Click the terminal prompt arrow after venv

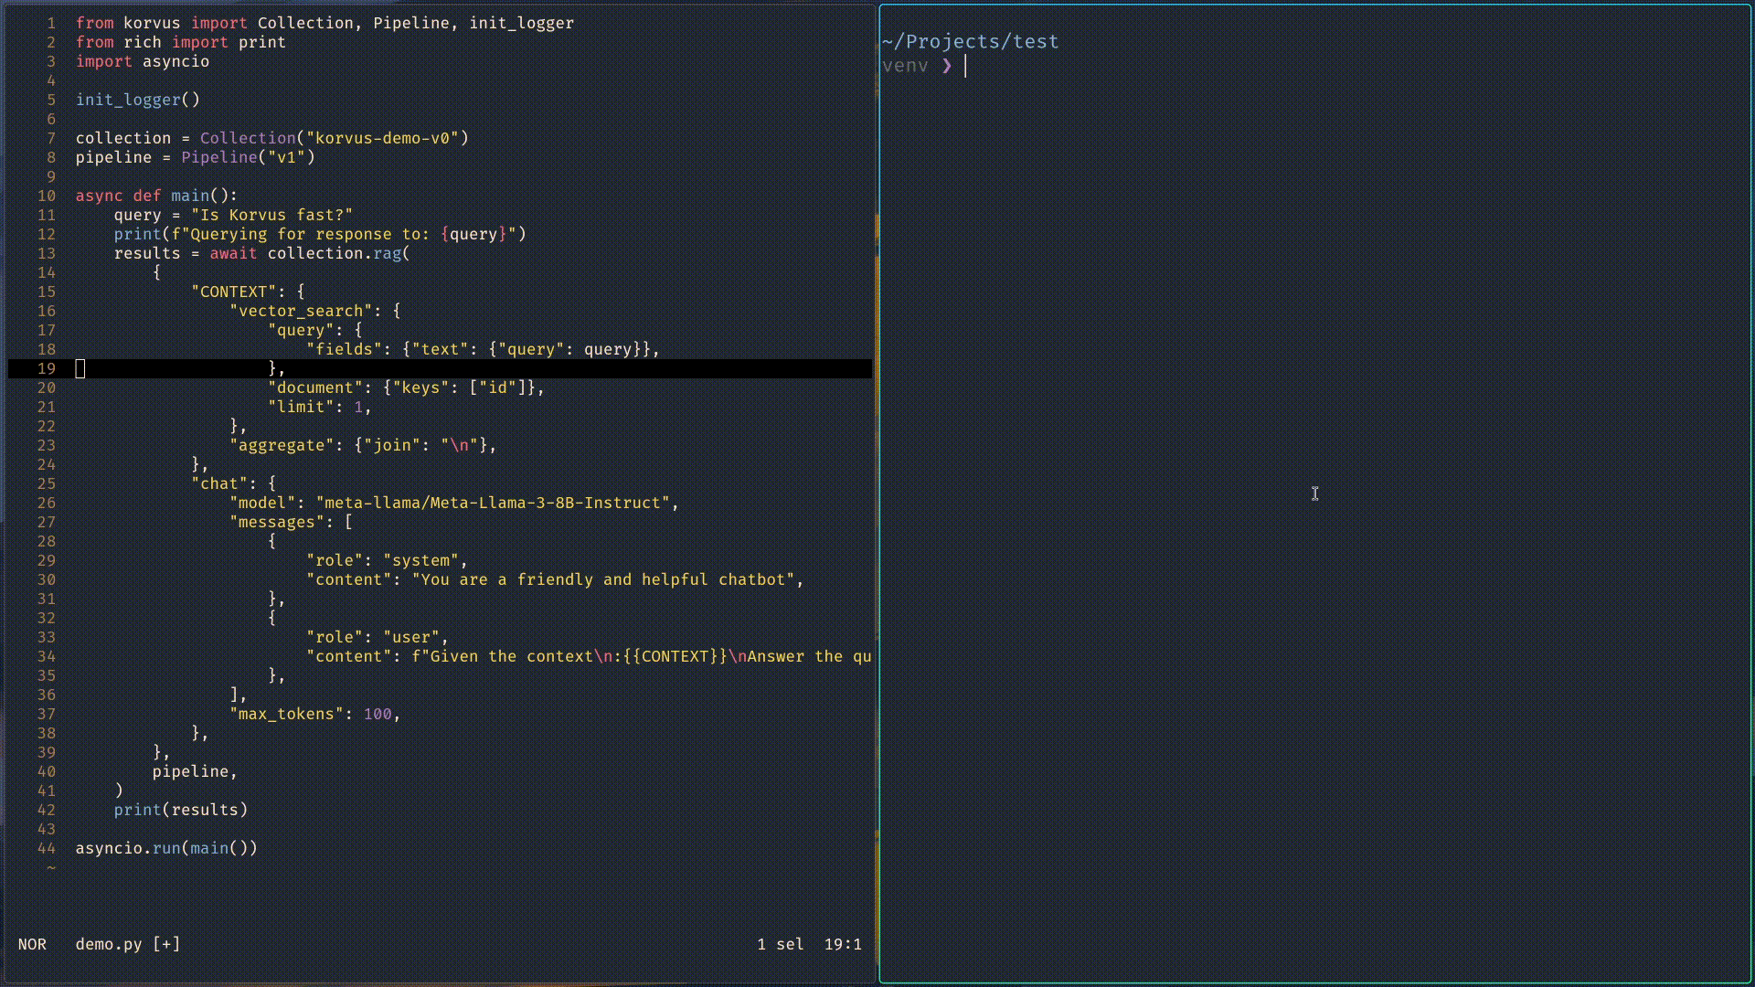[947, 66]
